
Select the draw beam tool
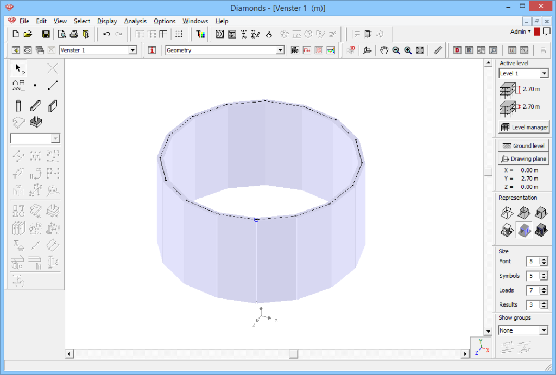pyautogui.click(x=35, y=106)
